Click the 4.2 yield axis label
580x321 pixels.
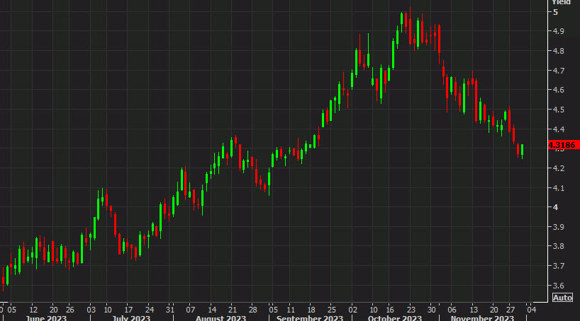559,168
